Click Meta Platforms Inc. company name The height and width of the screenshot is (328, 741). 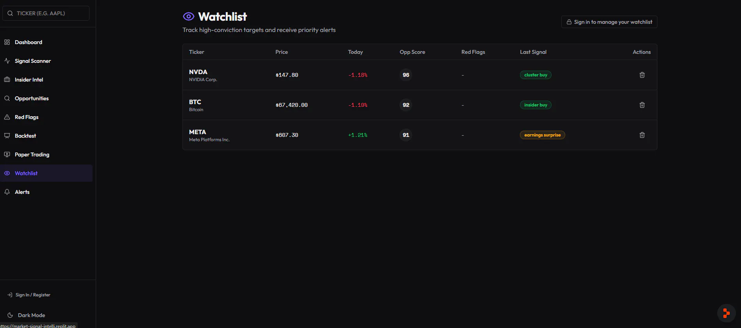[209, 140]
